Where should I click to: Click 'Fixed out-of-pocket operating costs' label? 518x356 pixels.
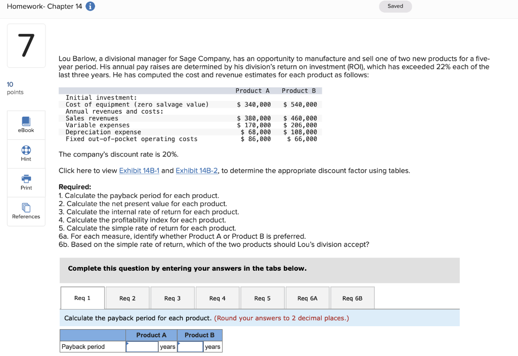[132, 139]
